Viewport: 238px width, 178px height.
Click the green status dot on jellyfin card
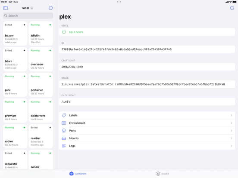[50, 25]
